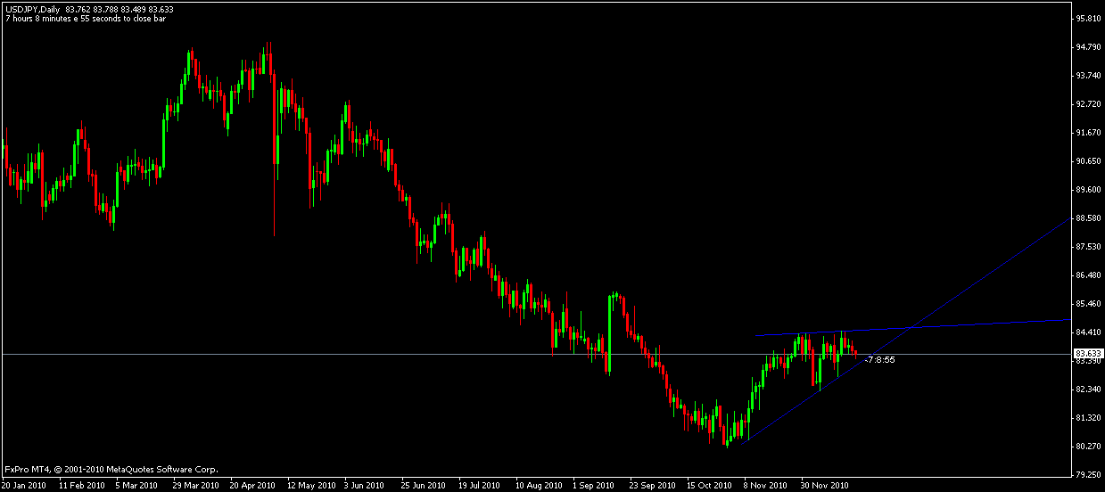Click the 1 Sep 2010 date label
Viewport: 1105px width, 492px height.
point(594,486)
